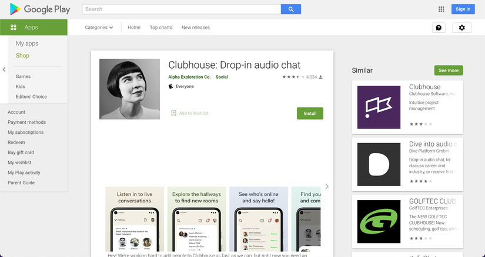Open the Social category link
This screenshot has height=257, width=485.
click(222, 77)
